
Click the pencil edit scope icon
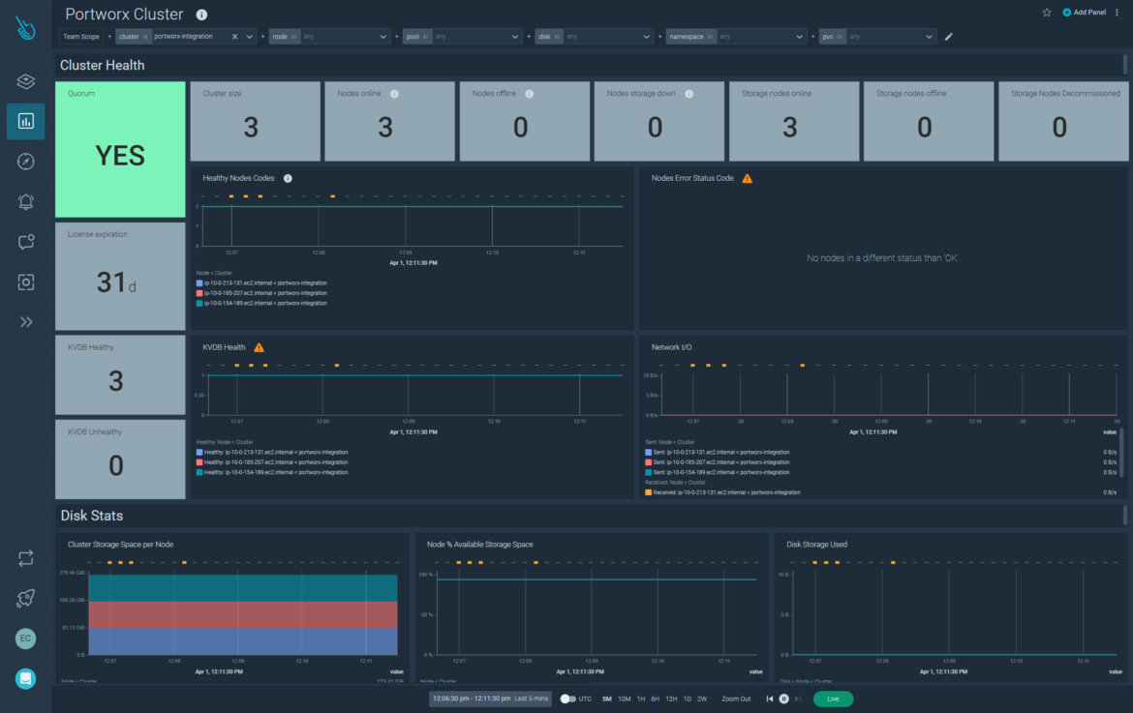coord(949,37)
